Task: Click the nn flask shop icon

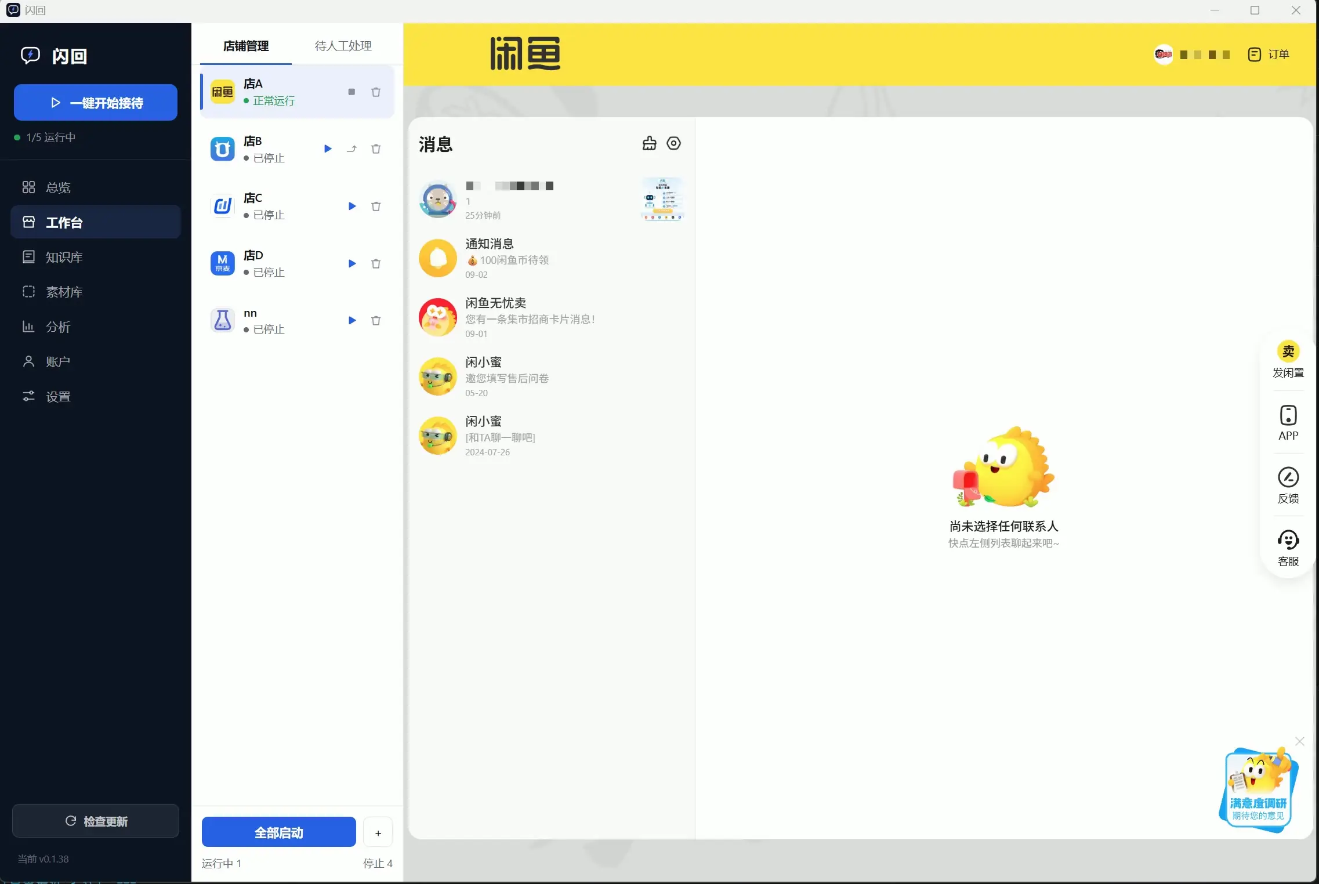Action: point(222,320)
